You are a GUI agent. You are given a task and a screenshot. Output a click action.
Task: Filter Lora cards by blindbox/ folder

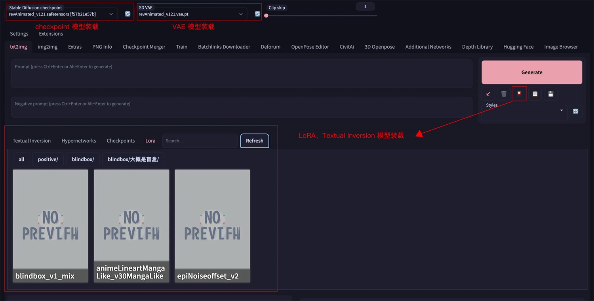coord(83,159)
